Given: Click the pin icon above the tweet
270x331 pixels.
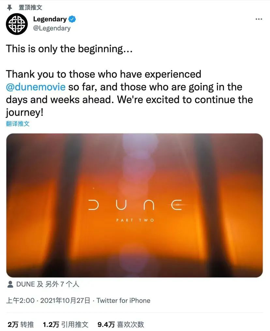Looking at the screenshot, I should coord(9,8).
